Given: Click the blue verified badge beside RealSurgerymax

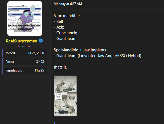Looking at the screenshot, I should [41, 41].
